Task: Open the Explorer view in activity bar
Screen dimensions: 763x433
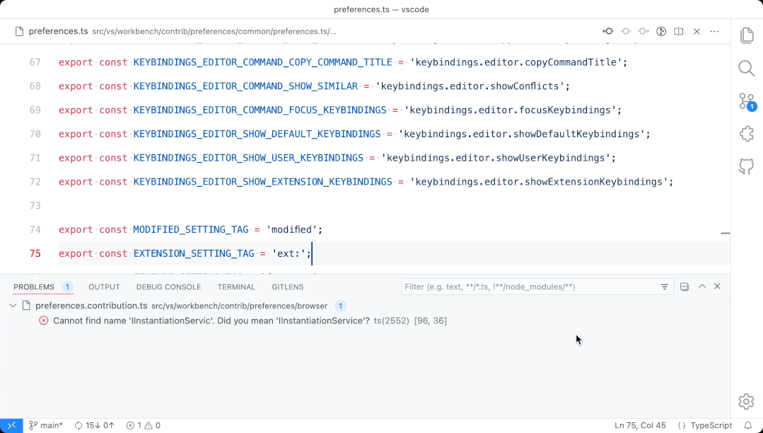Action: click(746, 35)
